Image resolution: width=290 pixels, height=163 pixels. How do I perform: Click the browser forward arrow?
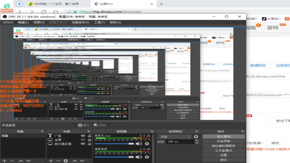[32, 12]
